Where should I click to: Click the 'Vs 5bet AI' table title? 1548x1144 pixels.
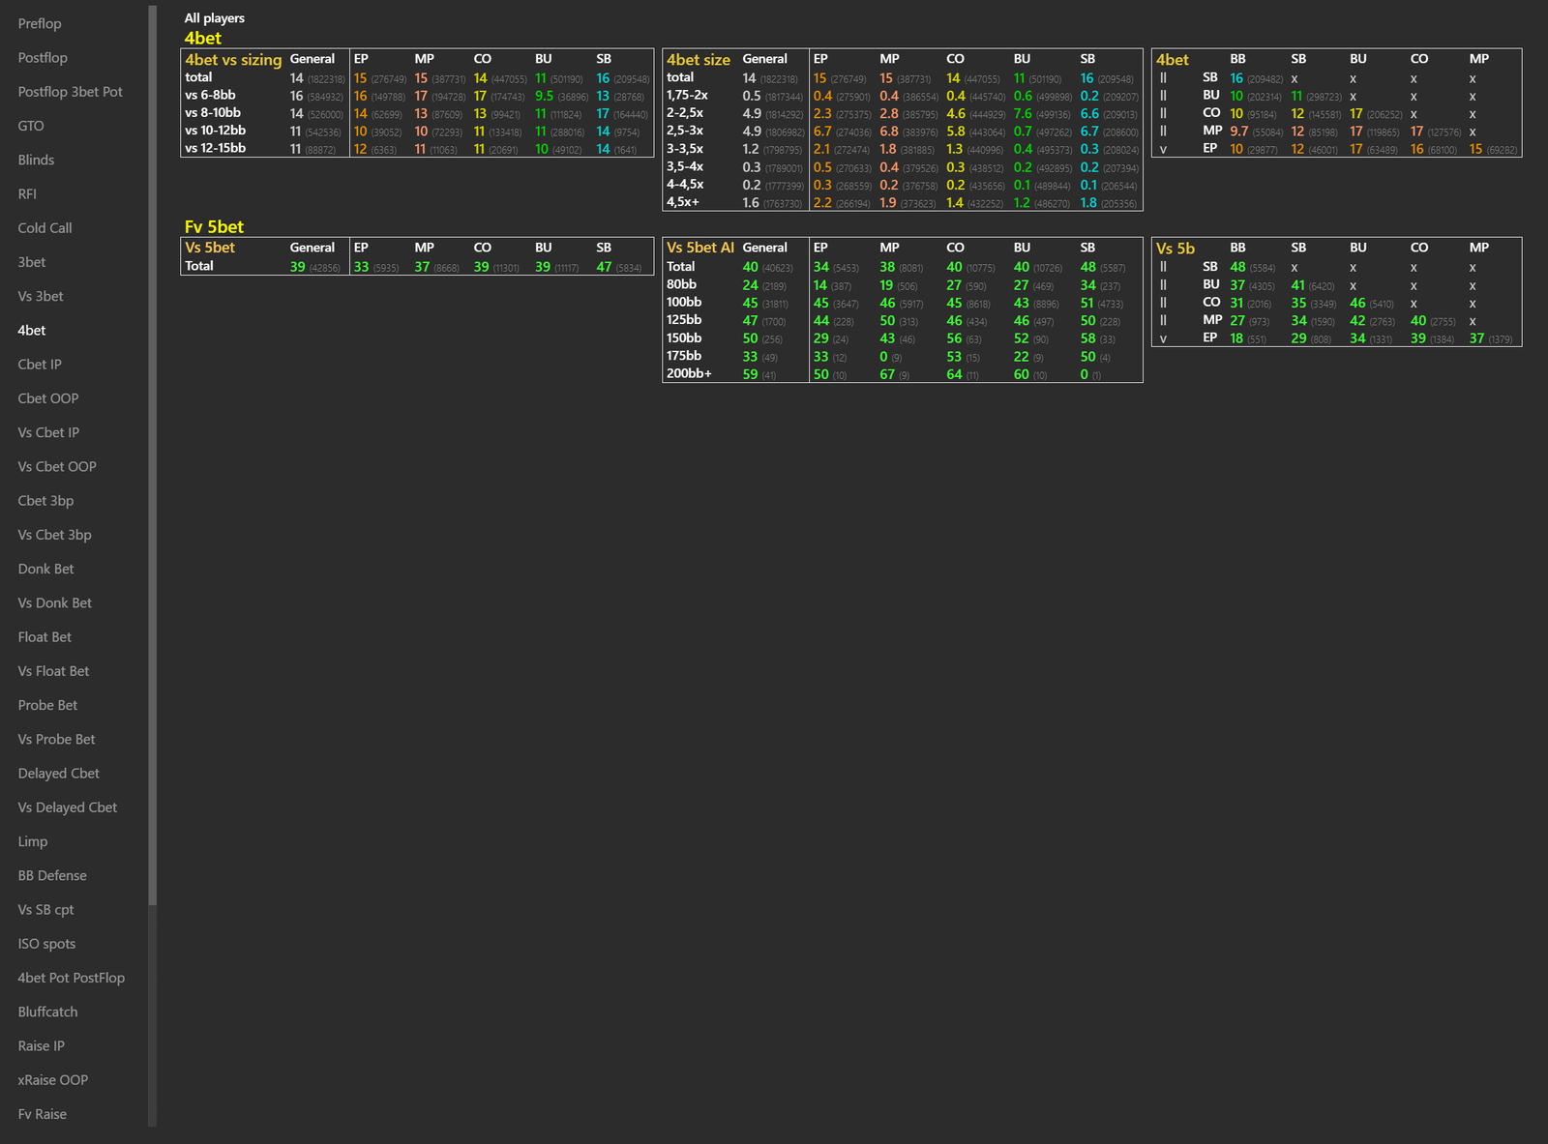click(x=700, y=248)
